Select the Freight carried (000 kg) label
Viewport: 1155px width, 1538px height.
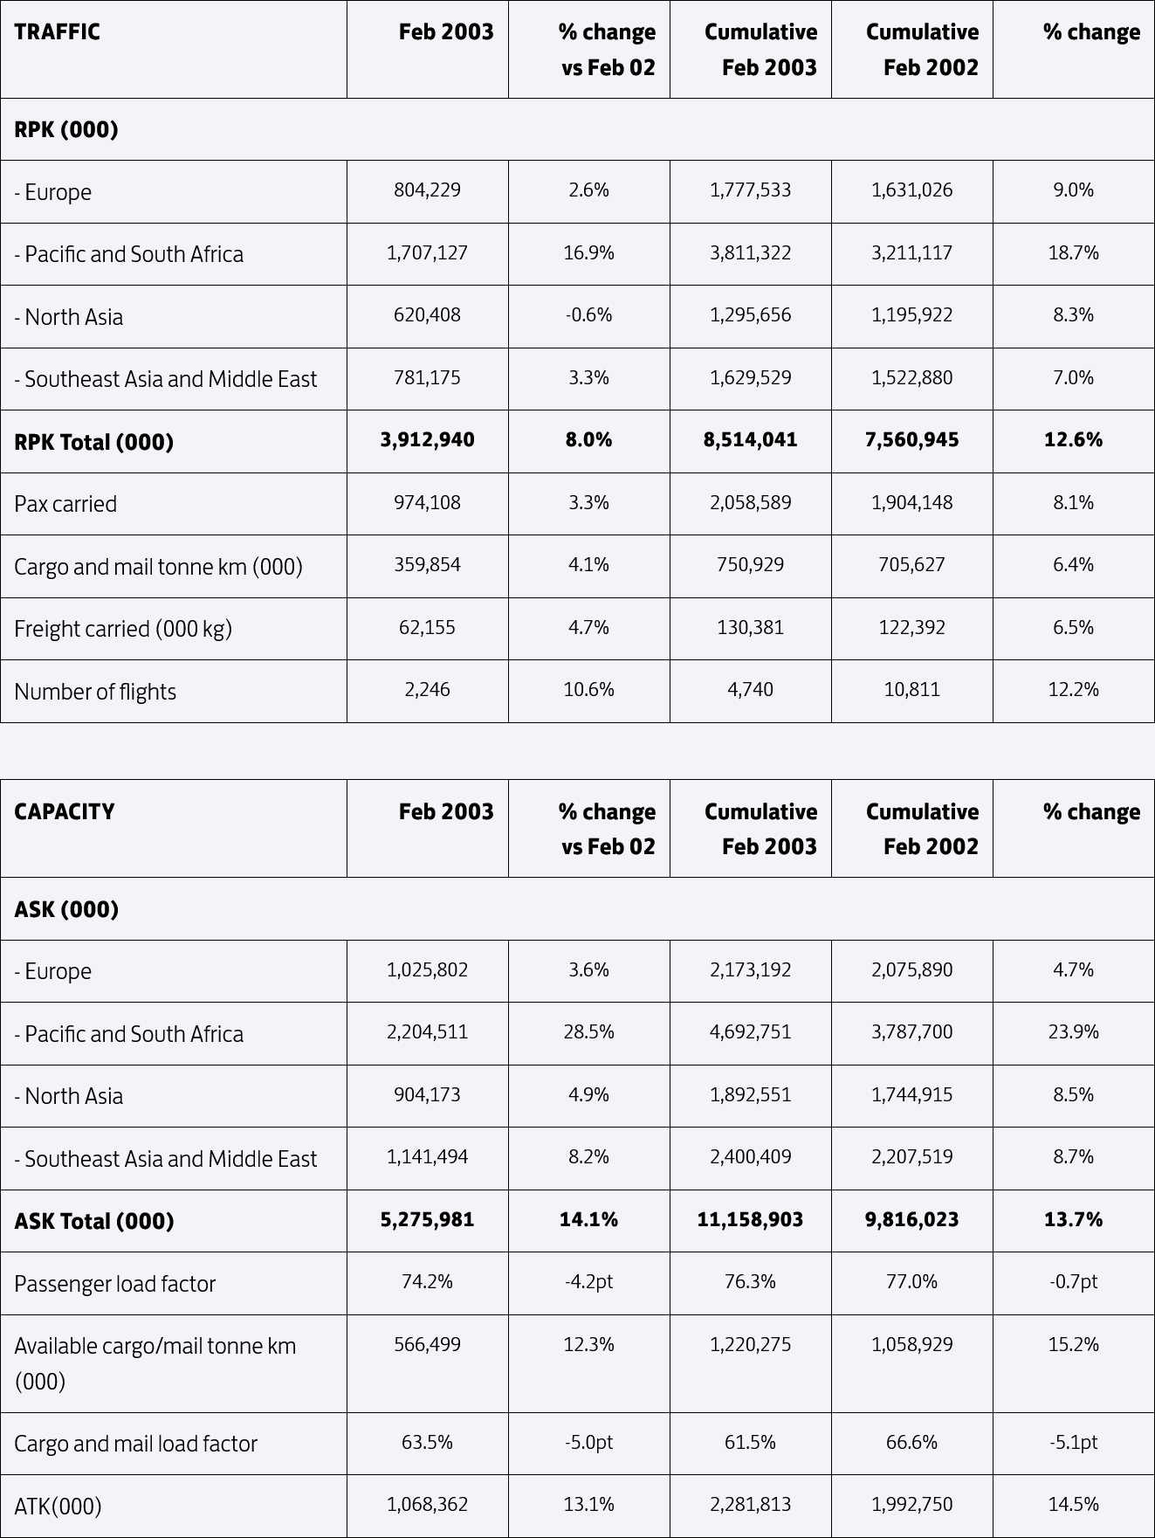(x=123, y=629)
